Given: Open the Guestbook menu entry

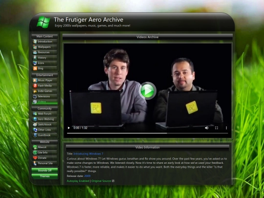Looking at the screenshot, I should (44, 135).
